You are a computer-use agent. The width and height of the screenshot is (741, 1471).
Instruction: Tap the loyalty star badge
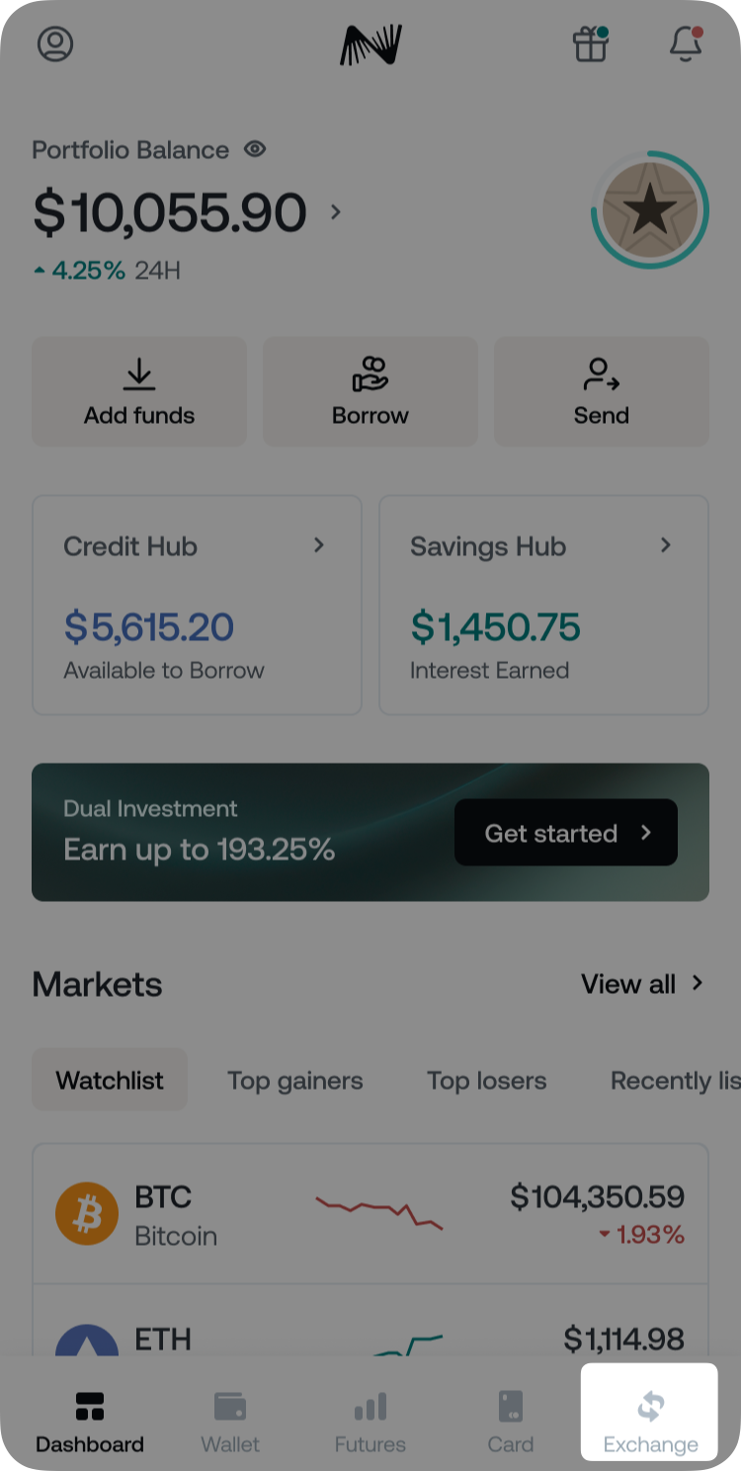[x=649, y=209]
